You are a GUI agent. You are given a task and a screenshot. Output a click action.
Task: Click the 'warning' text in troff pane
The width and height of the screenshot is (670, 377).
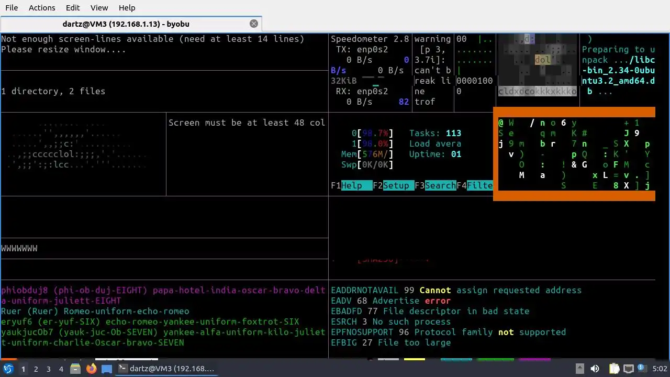click(x=432, y=39)
